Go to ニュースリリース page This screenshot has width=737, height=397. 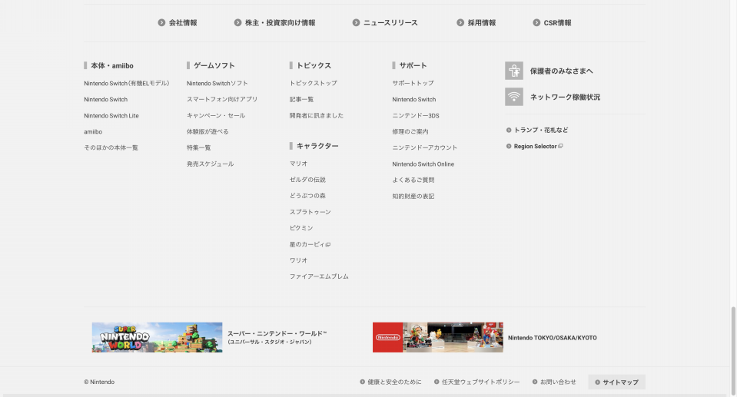(x=390, y=22)
